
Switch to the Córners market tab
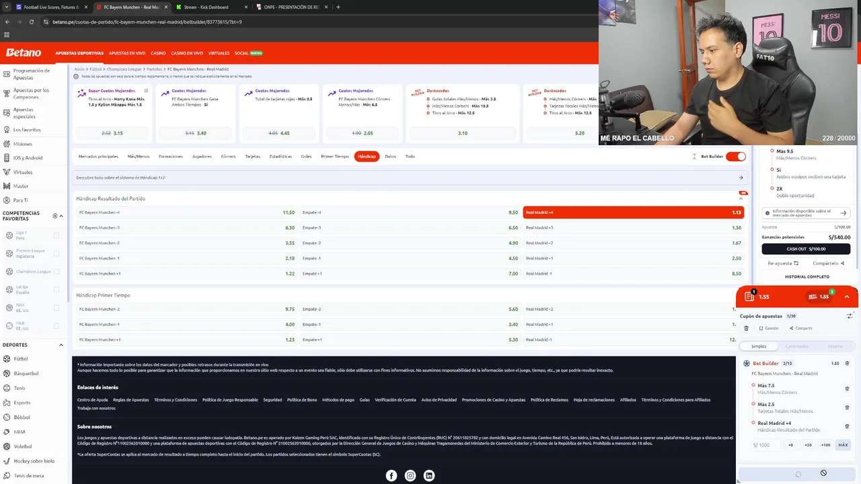click(x=228, y=157)
